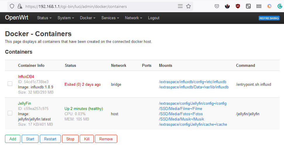
Task: Click status text 'Up 2 minutes (healthy)'
Action: click(x=84, y=109)
